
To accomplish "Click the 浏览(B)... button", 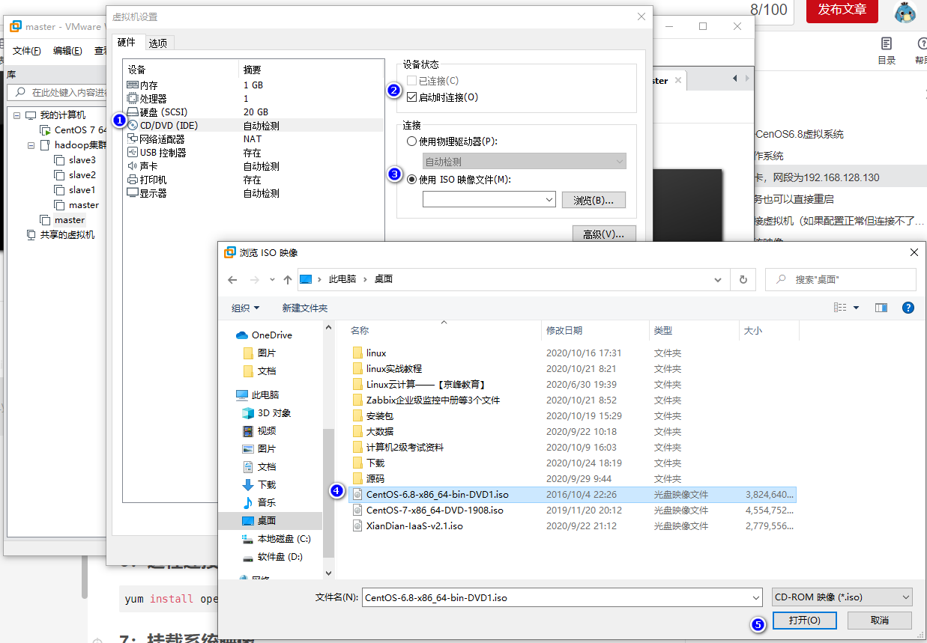I will (x=594, y=200).
